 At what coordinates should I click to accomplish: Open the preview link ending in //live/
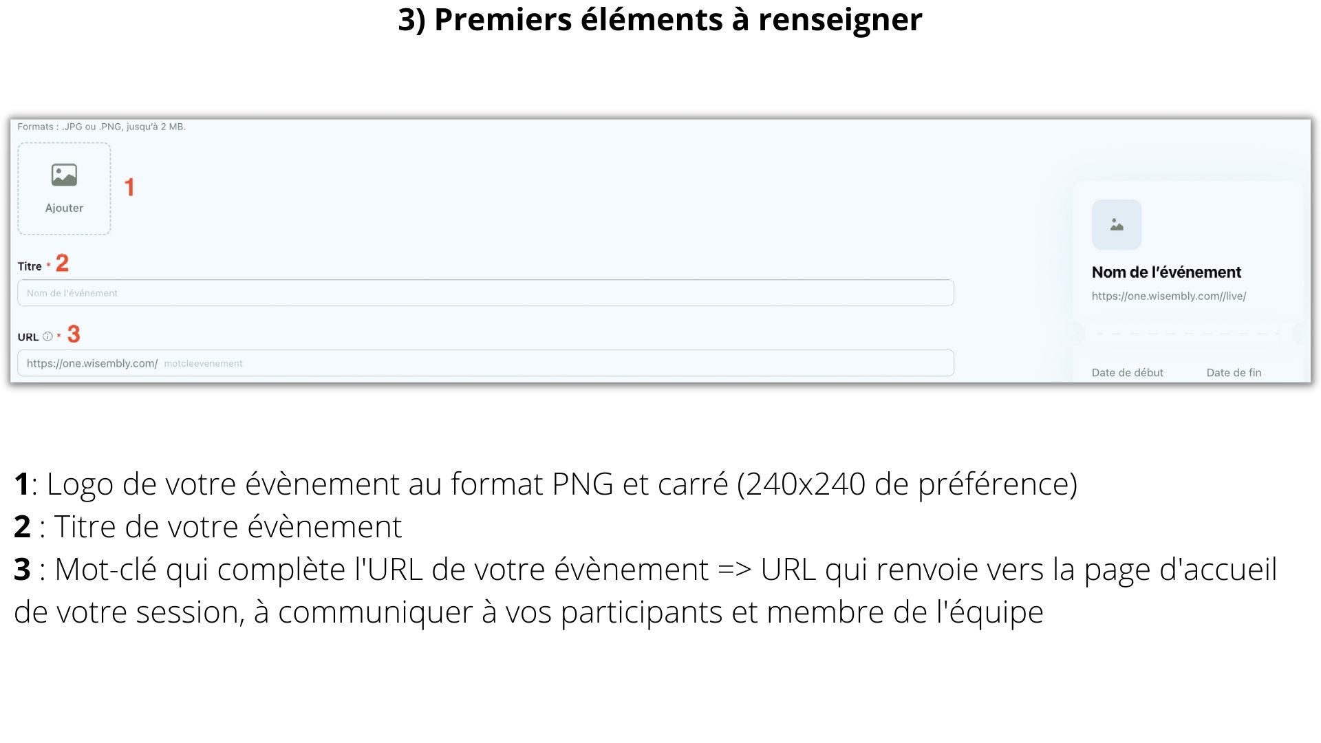pos(1168,297)
